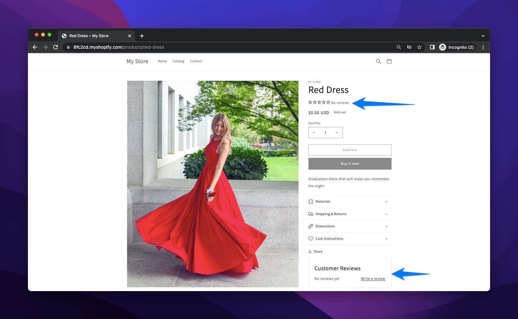Click the Customer Reviews heading
The width and height of the screenshot is (518, 319).
337,268
